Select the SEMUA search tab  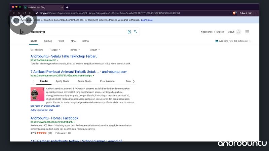[34, 41]
